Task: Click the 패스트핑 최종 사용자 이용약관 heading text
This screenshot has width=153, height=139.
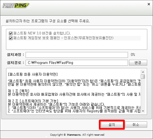Action: (33, 75)
